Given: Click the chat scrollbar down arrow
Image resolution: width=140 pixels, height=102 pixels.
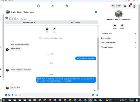Looking at the screenshot, I should pyautogui.click(x=98, y=91).
